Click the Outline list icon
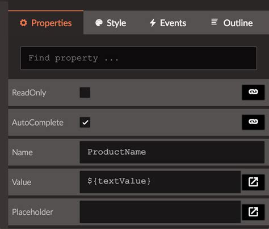This screenshot has width=269, height=229. 215,22
